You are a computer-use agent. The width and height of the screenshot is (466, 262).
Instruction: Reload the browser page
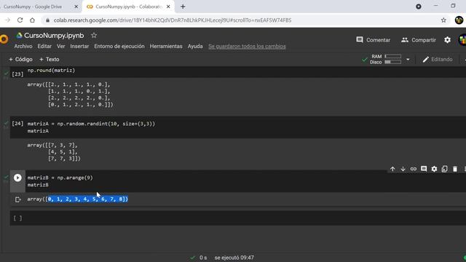point(20,20)
